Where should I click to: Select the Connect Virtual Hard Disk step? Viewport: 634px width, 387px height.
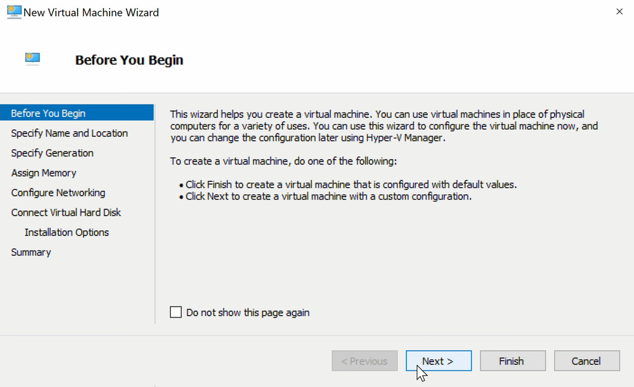pos(66,213)
